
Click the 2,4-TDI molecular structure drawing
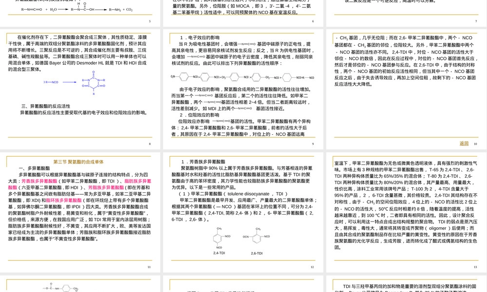(222, 237)
